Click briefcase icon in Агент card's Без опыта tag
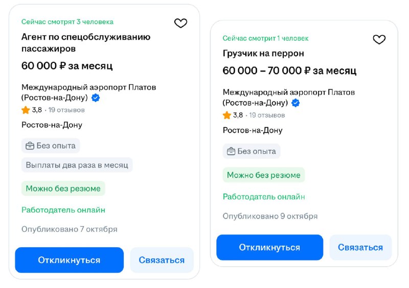 [30, 146]
